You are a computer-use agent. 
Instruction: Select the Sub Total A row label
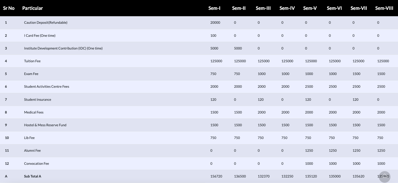pyautogui.click(x=32, y=176)
